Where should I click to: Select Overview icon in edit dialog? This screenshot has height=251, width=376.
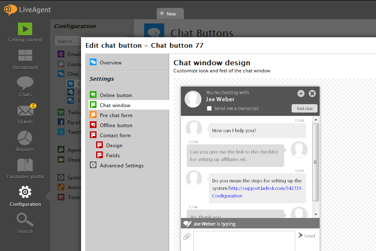click(93, 62)
